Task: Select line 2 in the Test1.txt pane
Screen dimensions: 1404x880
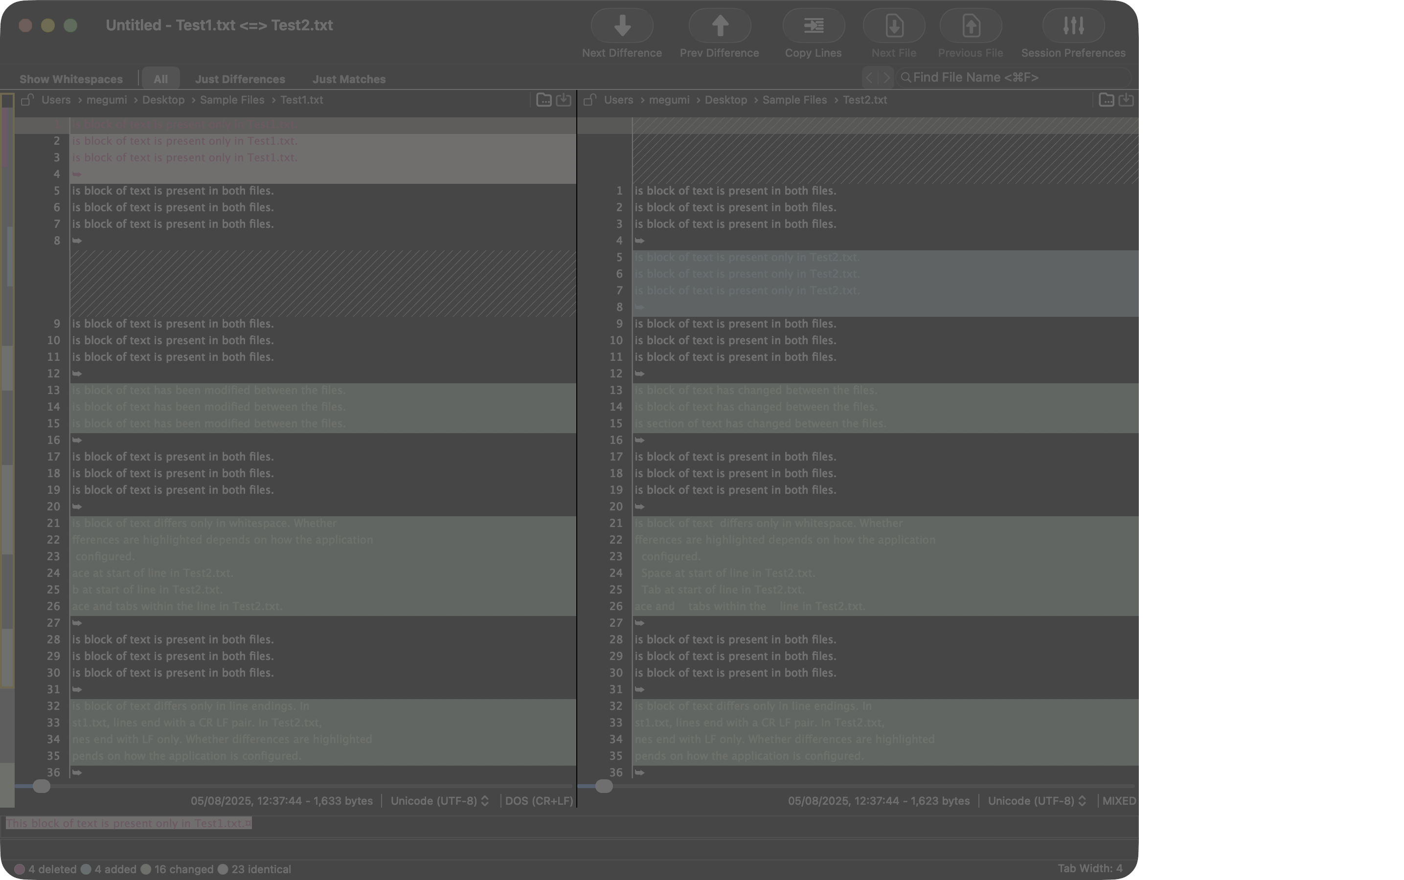Action: click(323, 141)
